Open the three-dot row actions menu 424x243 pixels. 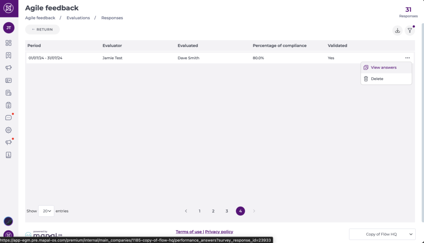[407, 58]
